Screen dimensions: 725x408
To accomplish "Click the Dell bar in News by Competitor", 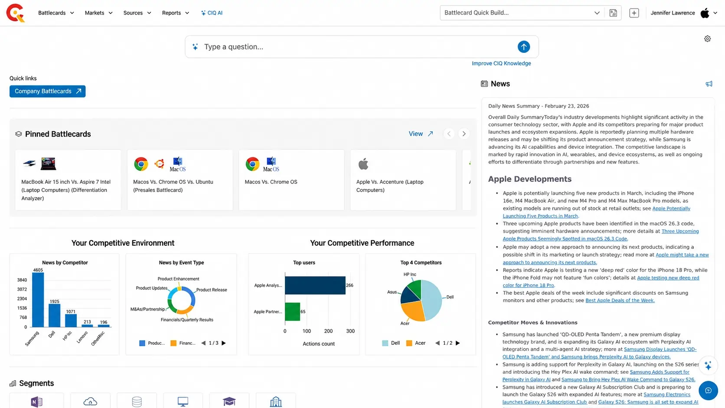I will pos(54,315).
